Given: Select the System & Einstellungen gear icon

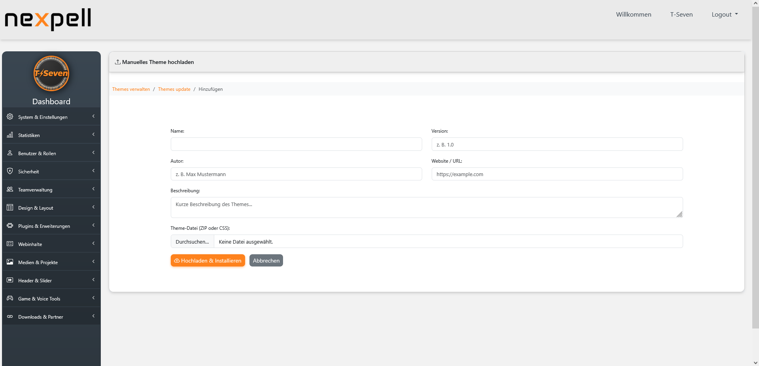Looking at the screenshot, I should tap(9, 116).
